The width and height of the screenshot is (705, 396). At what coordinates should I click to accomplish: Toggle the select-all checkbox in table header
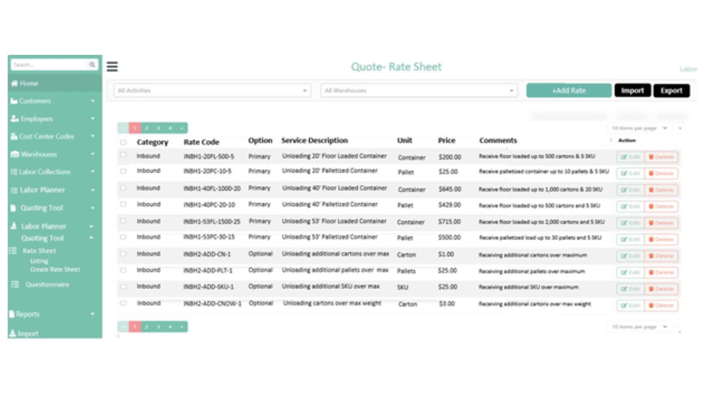click(123, 142)
